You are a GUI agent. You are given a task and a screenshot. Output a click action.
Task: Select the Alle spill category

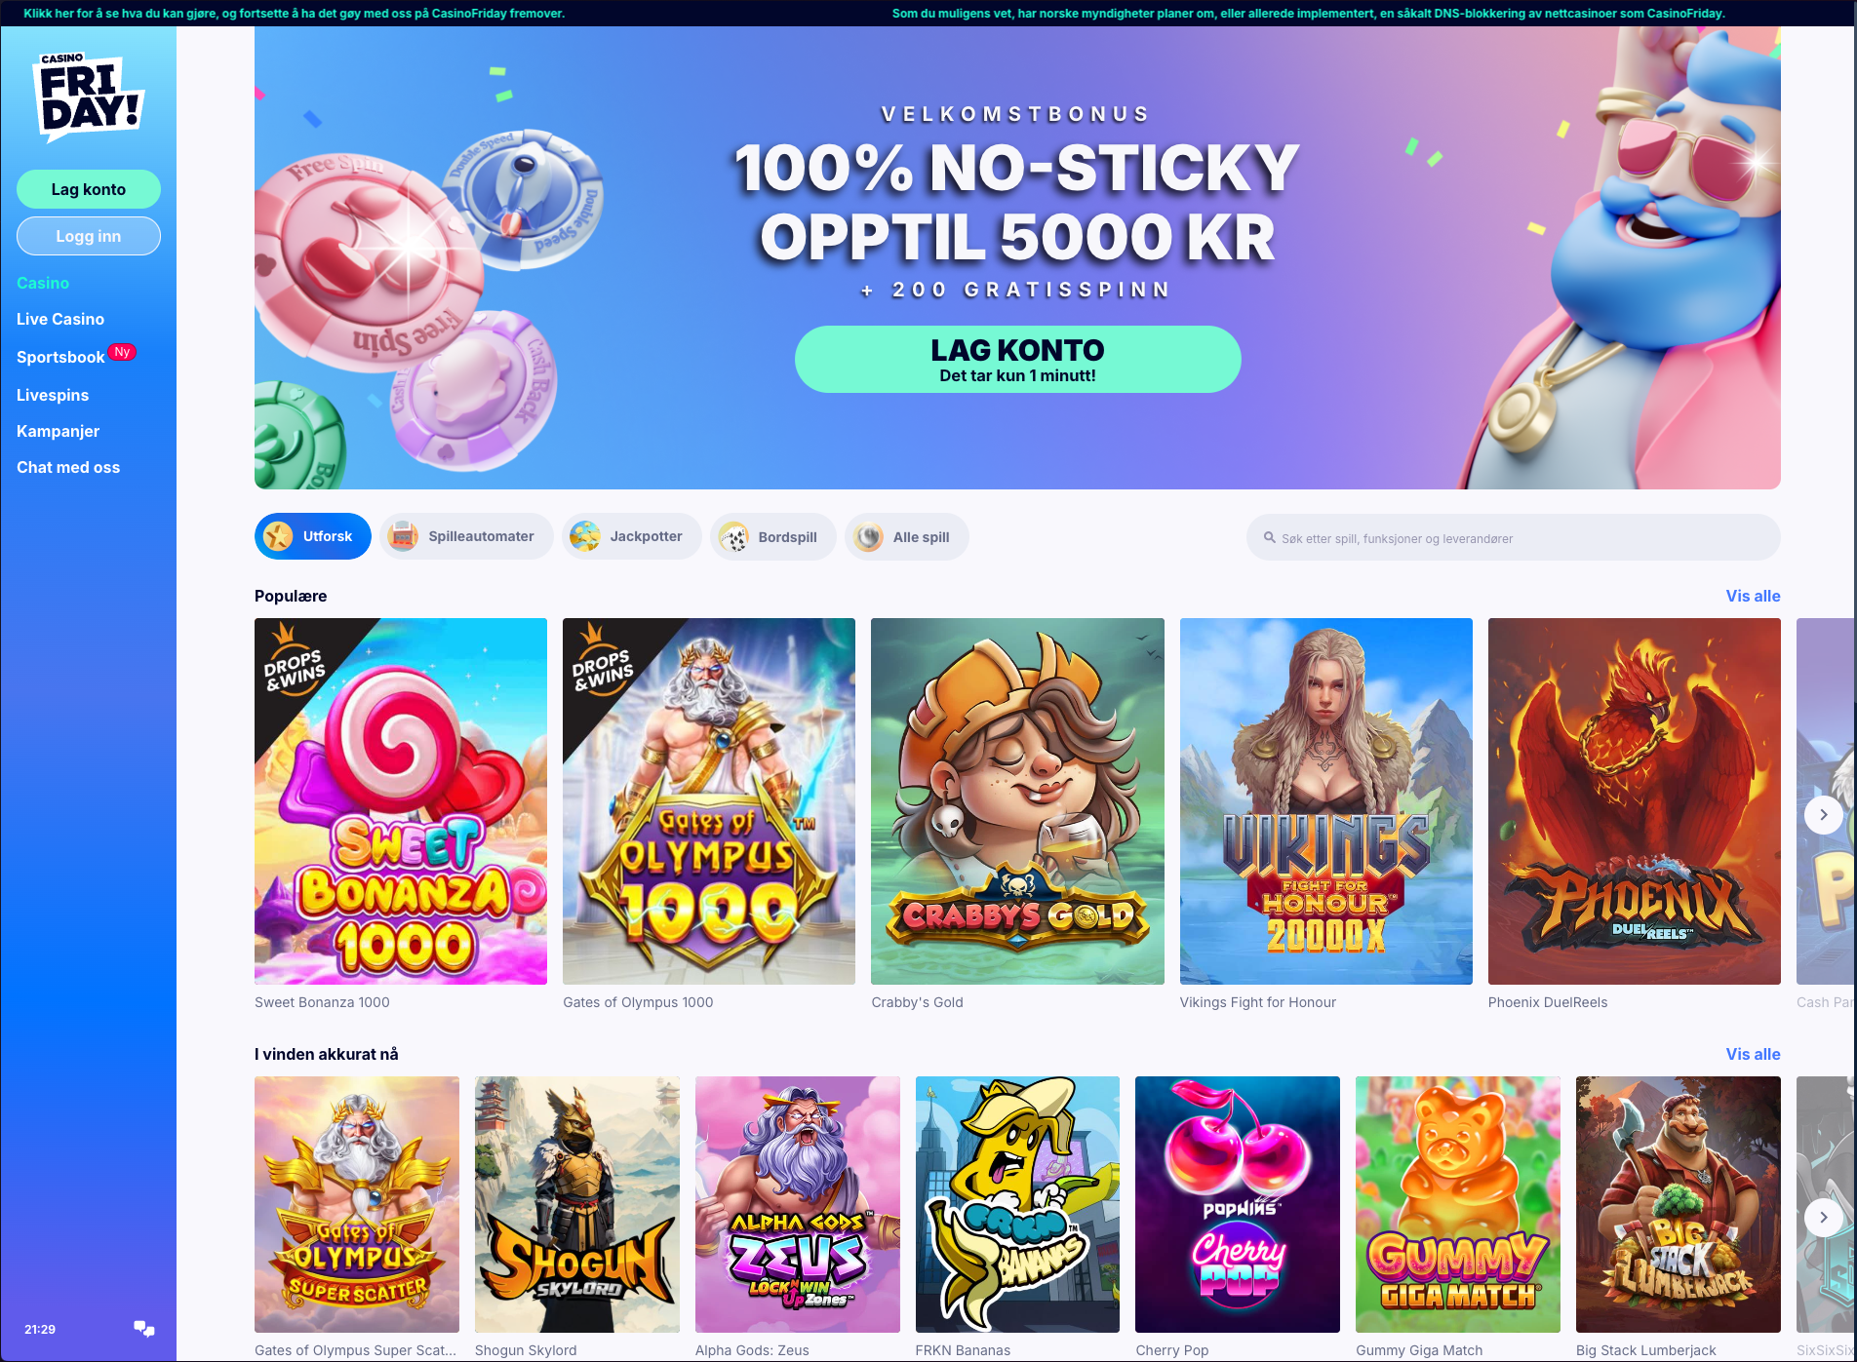pos(906,536)
